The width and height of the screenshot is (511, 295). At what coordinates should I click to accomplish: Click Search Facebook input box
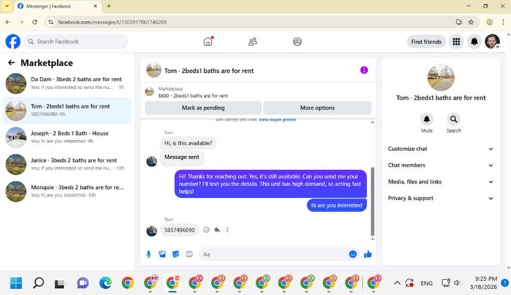pos(76,42)
